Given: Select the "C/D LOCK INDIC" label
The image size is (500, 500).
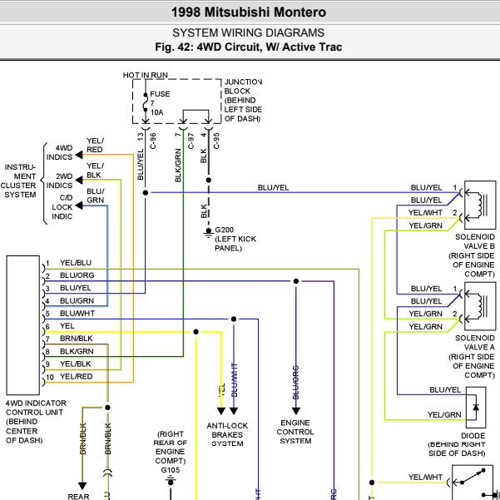Looking at the screenshot, I should [62, 207].
